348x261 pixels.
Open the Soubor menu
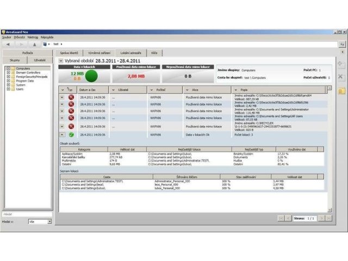7,38
